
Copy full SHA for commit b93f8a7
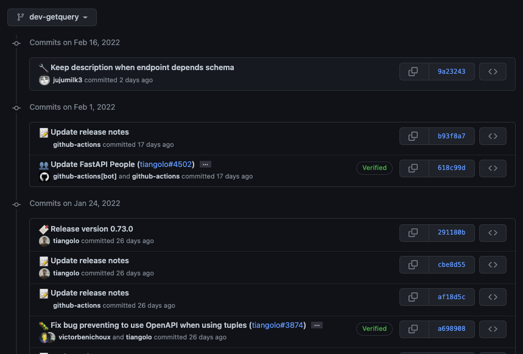413,136
